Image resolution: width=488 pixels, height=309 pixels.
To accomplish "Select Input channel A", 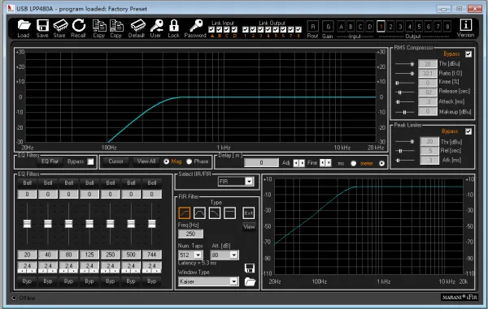I will [341, 27].
